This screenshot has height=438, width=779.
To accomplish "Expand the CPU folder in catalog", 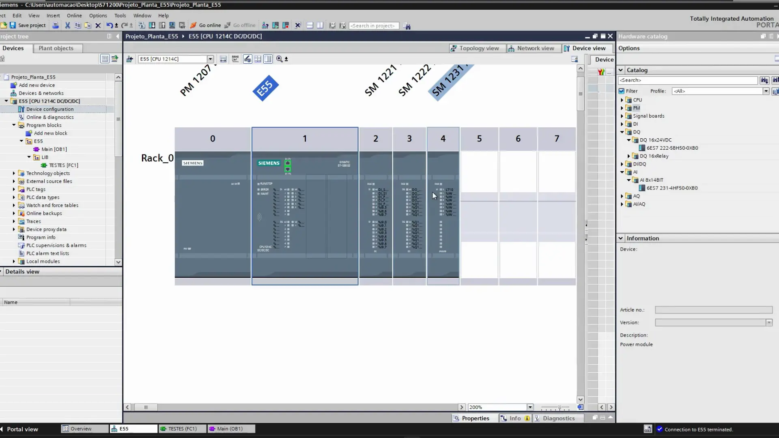I will pyautogui.click(x=622, y=100).
